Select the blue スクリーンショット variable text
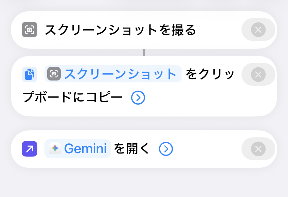This screenshot has width=288, height=197. pyautogui.click(x=121, y=74)
